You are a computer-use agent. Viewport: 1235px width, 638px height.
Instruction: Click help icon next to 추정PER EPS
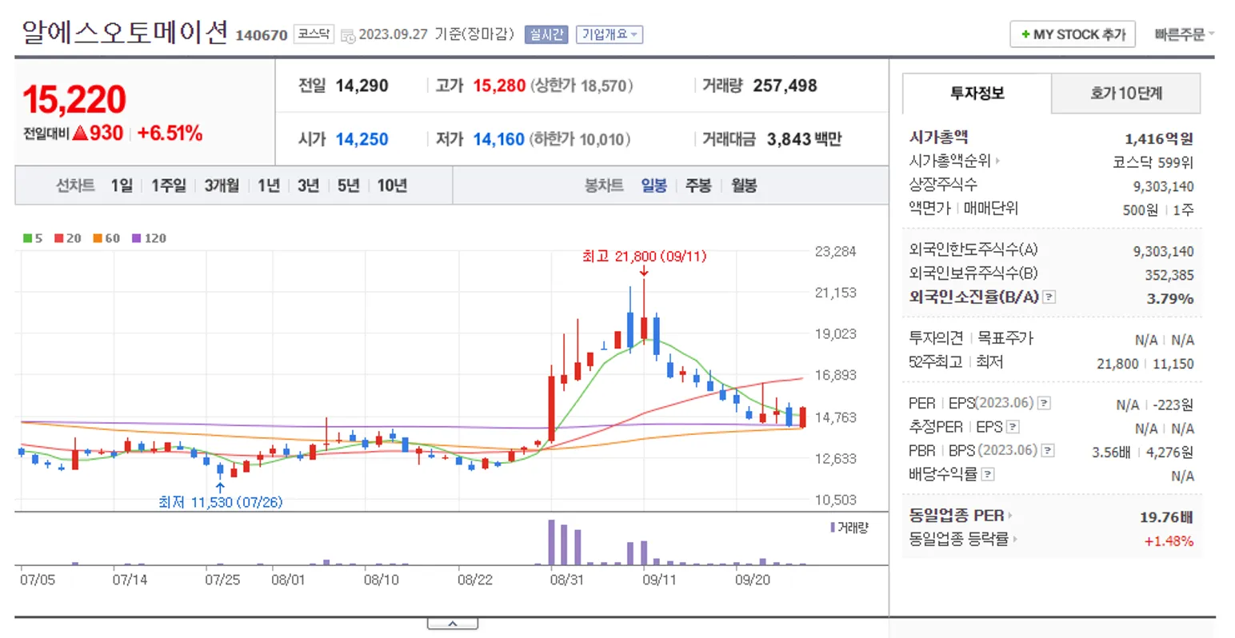(x=1013, y=427)
